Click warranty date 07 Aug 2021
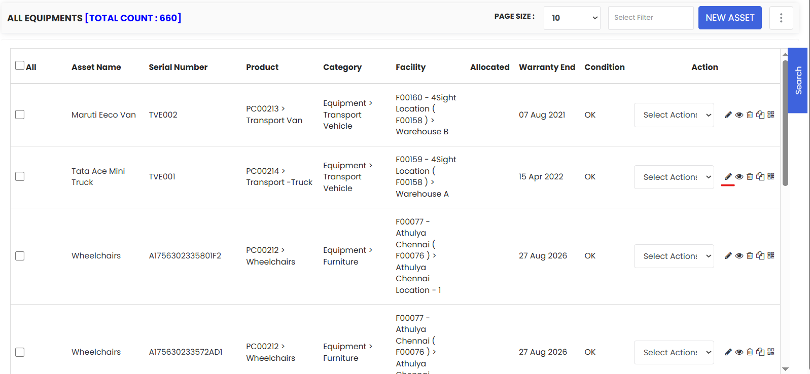 542,115
